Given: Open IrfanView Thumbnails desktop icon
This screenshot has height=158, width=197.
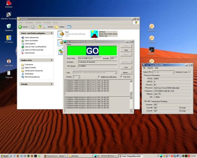Looking at the screenshot, I should point(9,16).
